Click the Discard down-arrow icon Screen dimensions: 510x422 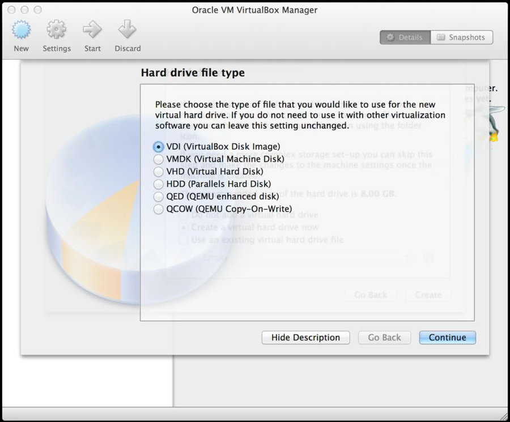(127, 29)
